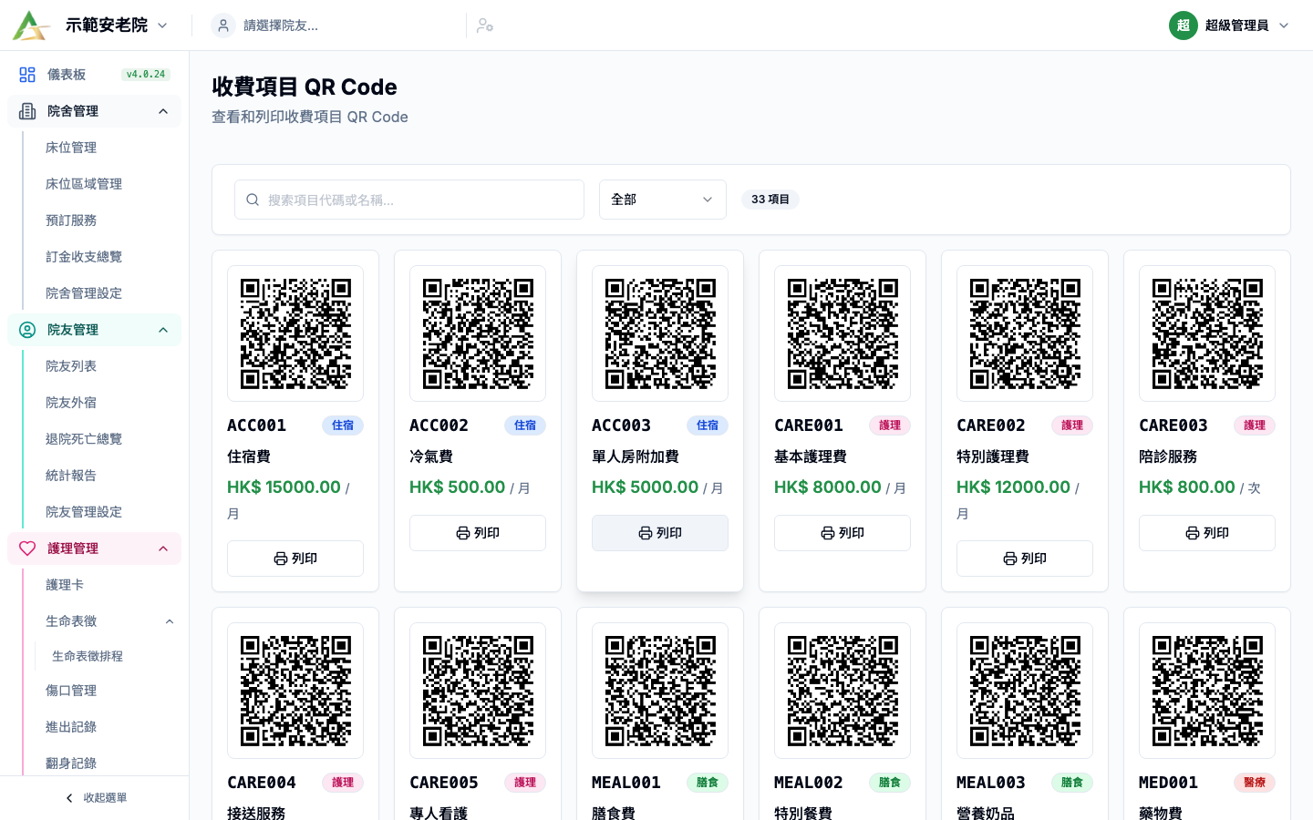
Task: Open 院友管理設定 page
Action: [84, 512]
